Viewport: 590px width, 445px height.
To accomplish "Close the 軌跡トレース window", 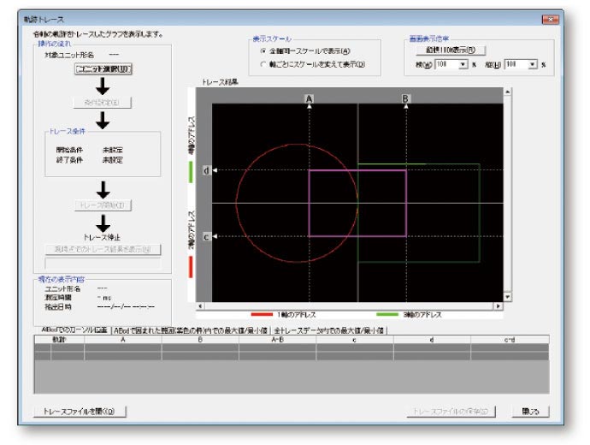I will coord(549,19).
